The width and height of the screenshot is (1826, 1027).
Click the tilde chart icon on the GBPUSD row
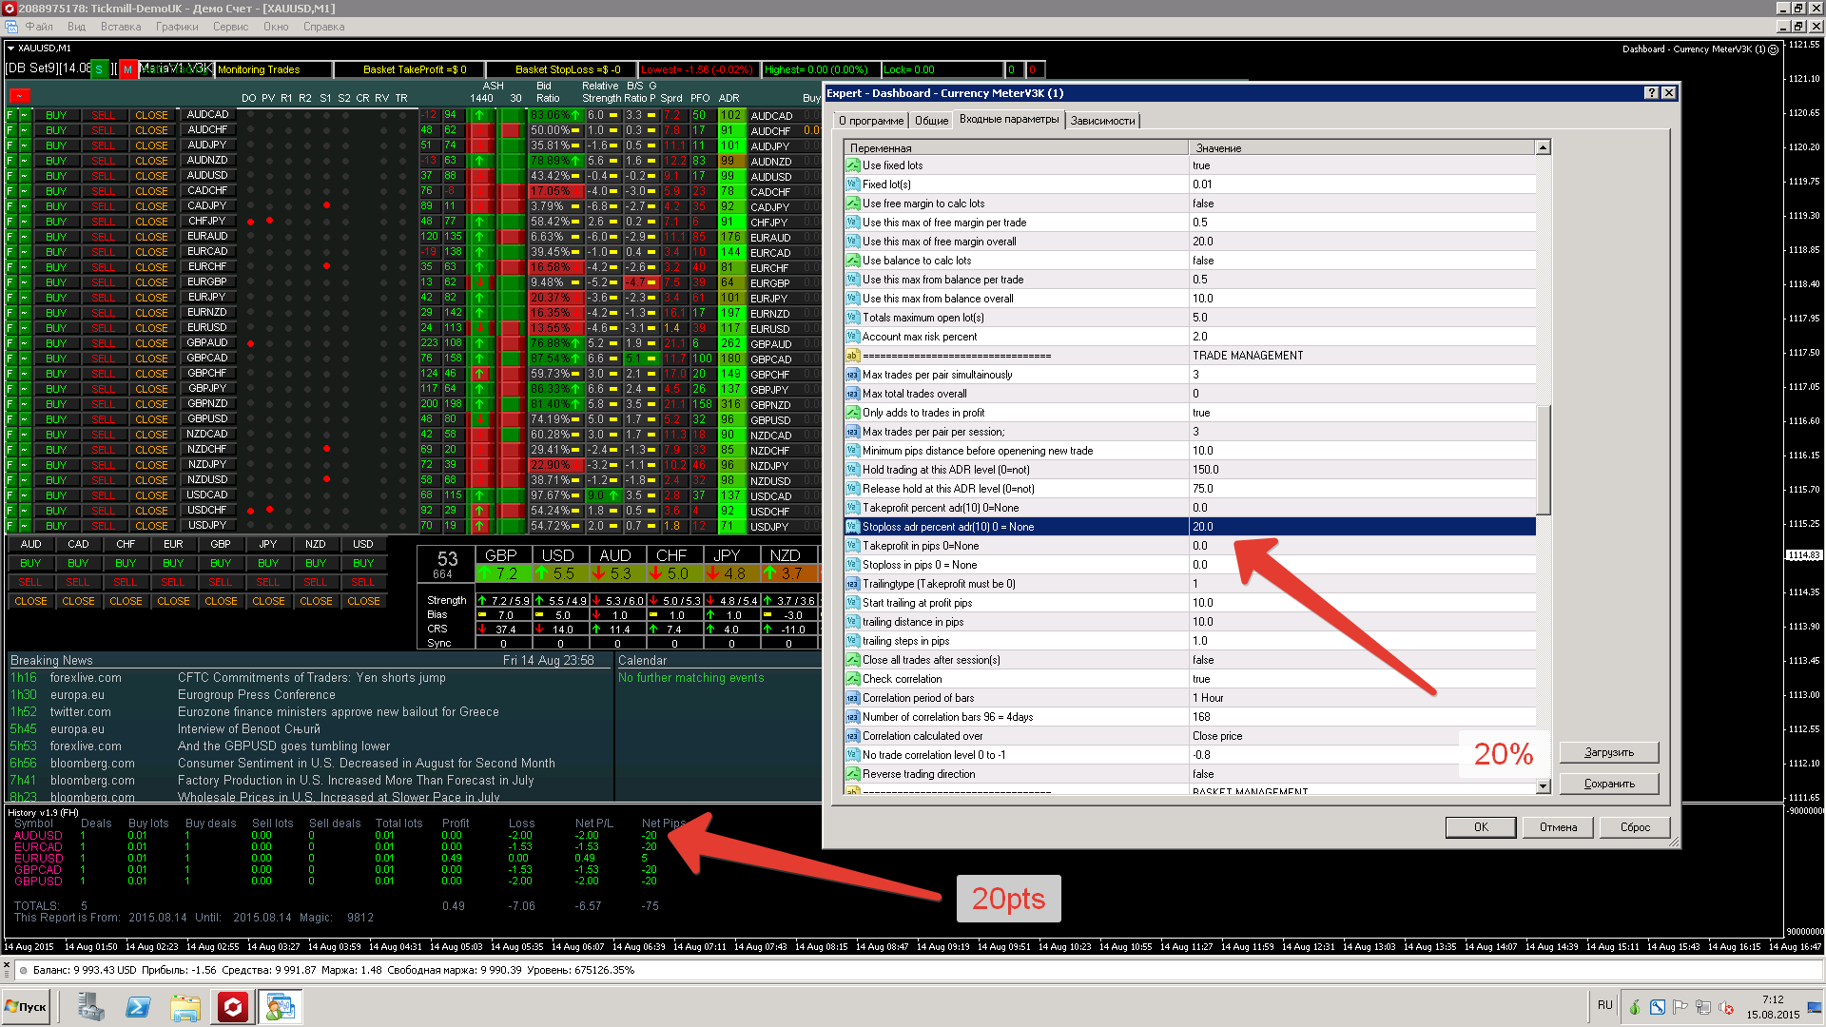(25, 419)
